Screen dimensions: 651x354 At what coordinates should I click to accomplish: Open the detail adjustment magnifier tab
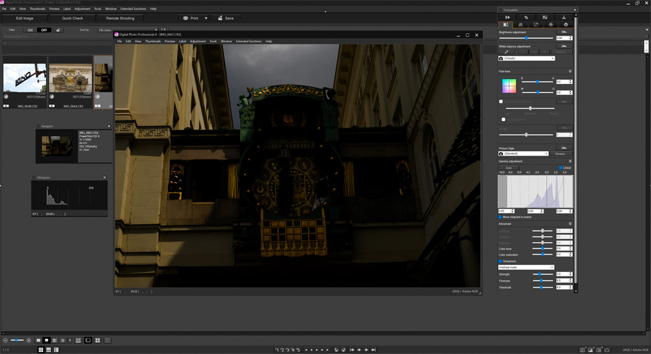tap(521, 25)
